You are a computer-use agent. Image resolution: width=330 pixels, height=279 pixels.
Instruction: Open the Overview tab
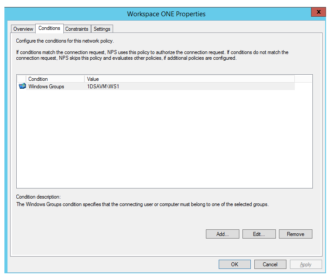(23, 29)
